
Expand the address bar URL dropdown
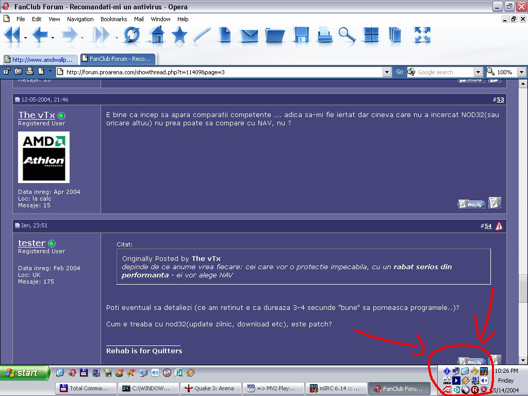(387, 72)
